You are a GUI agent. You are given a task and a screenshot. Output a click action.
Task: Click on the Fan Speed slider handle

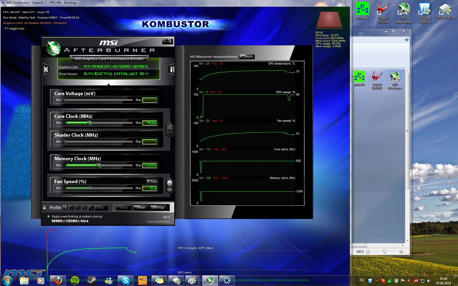click(x=90, y=188)
